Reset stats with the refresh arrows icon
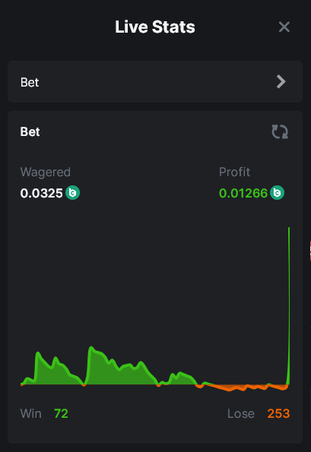 coord(280,131)
